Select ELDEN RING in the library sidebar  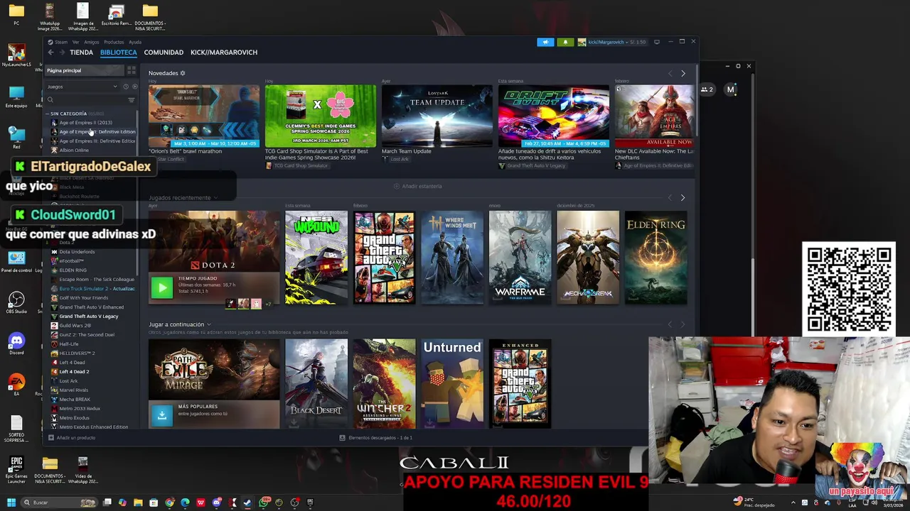[73, 270]
